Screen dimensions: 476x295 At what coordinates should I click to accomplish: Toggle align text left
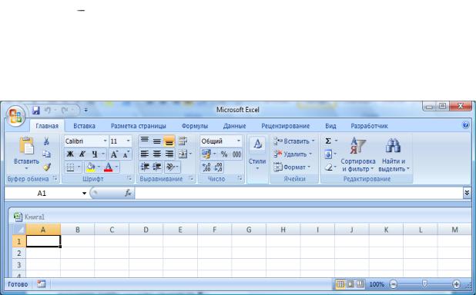pos(145,154)
